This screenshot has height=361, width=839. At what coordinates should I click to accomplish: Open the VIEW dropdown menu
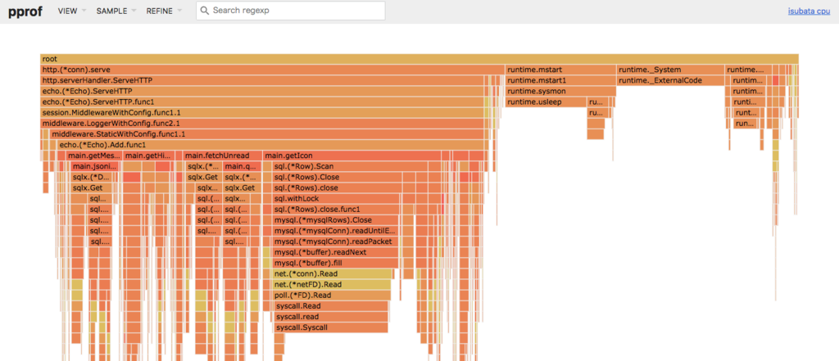click(x=72, y=11)
